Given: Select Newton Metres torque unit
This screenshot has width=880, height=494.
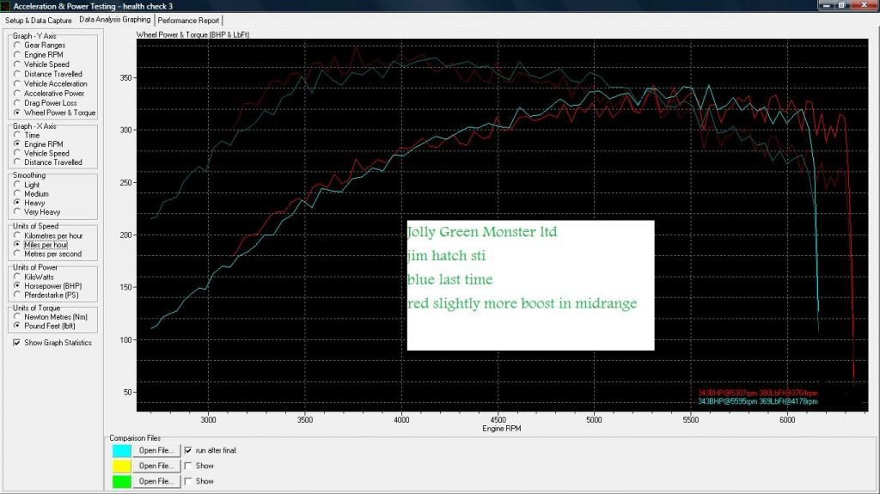Looking at the screenshot, I should [17, 316].
